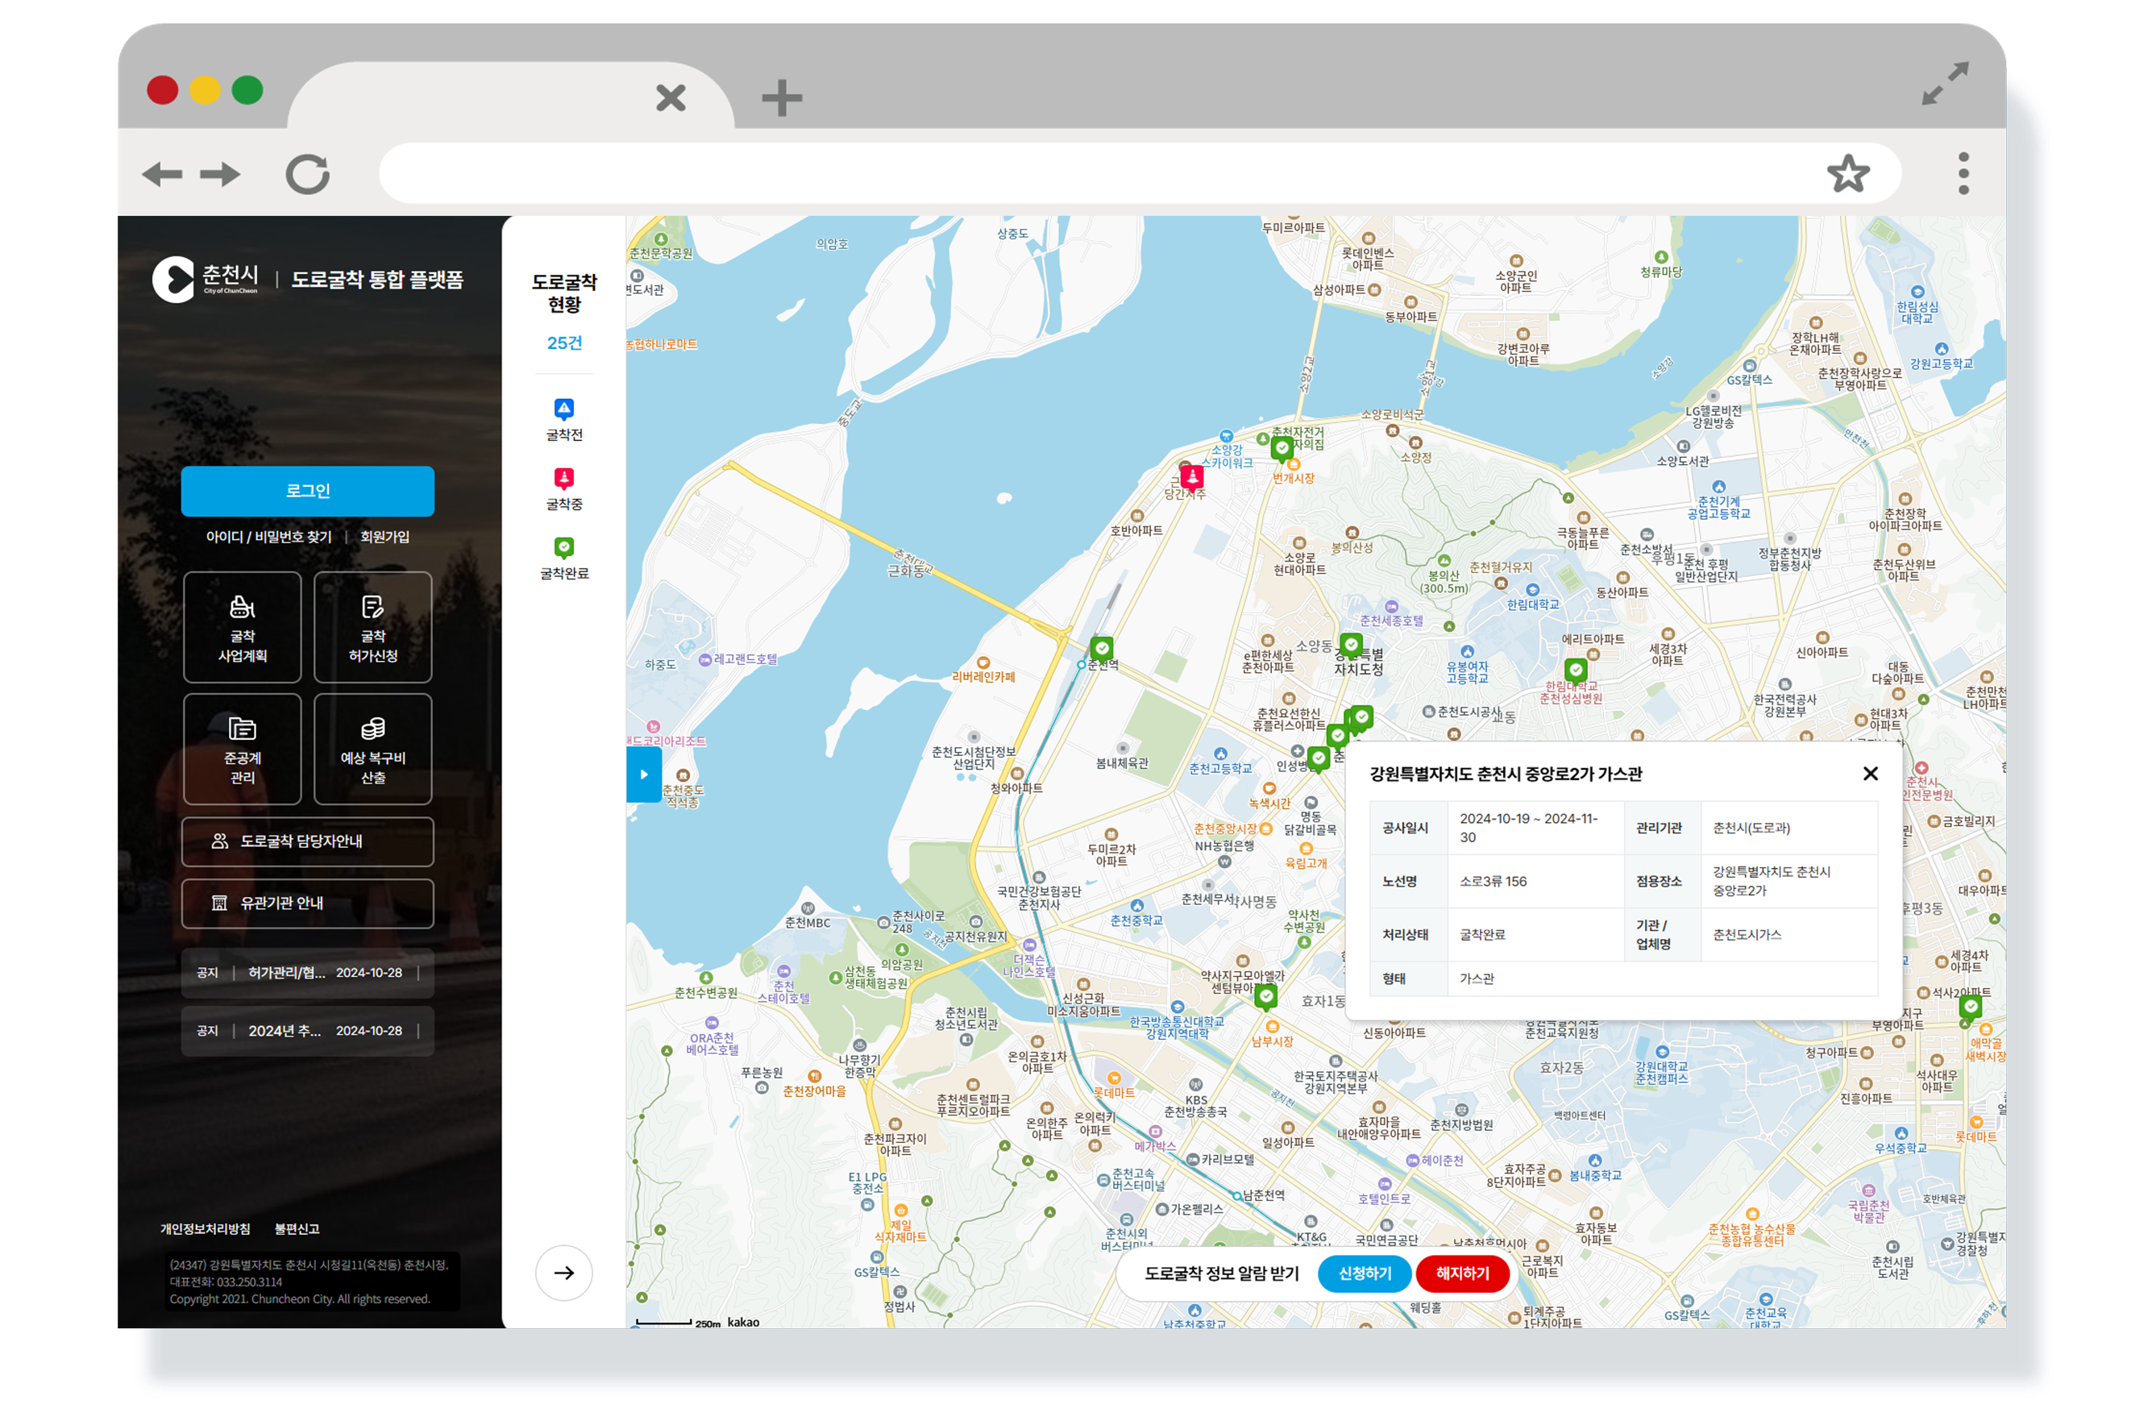The width and height of the screenshot is (2156, 1404).
Task: Click the browser forward arrow
Action: click(220, 174)
